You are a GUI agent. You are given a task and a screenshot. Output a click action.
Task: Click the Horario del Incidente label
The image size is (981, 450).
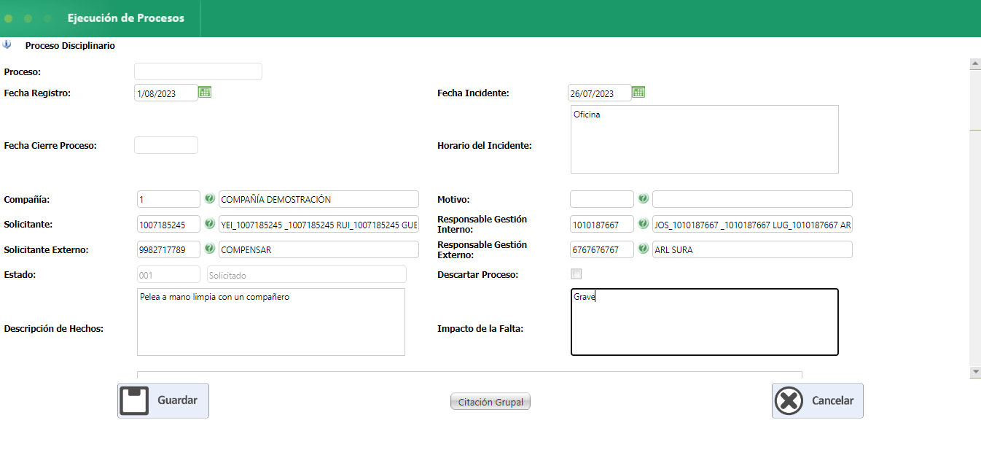tap(485, 145)
